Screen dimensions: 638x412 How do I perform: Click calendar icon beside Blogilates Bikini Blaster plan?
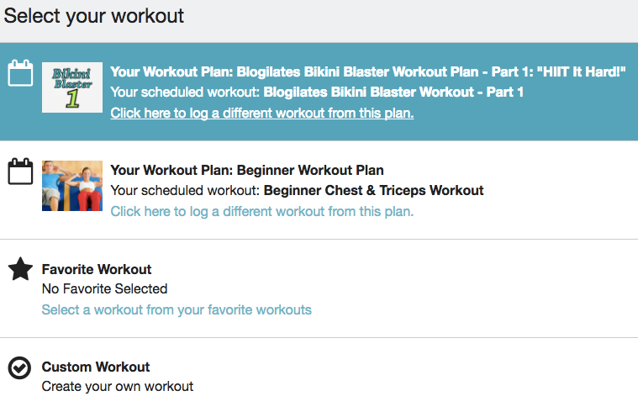pos(19,73)
